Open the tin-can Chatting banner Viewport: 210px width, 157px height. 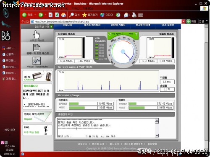37,76
